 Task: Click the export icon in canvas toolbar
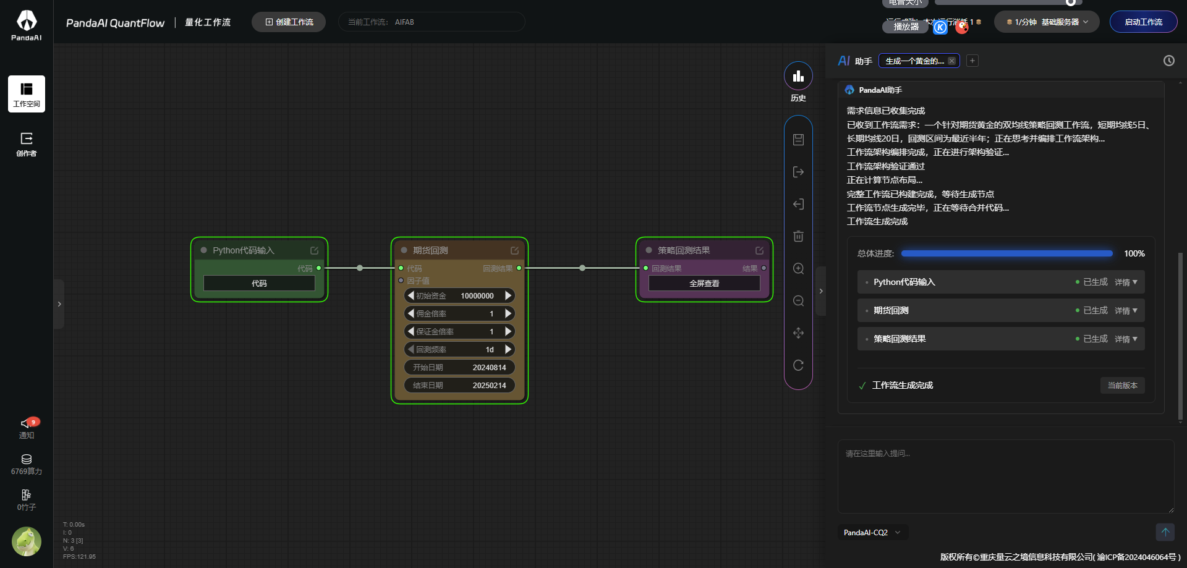(x=798, y=172)
